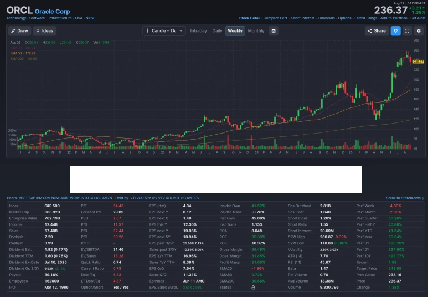Image resolution: width=428 pixels, height=297 pixels.
Task: Click the Software - Infrastructure industry link
Action: tap(50, 18)
